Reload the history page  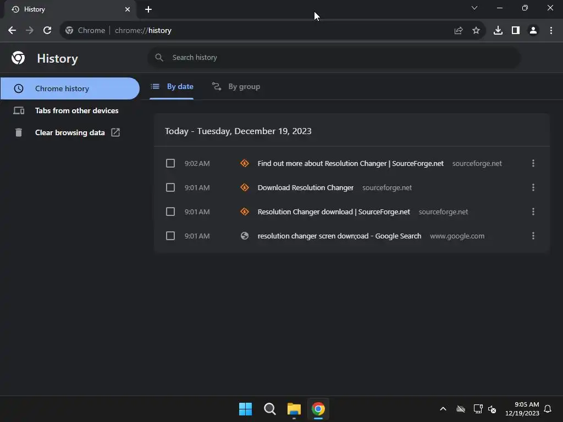[x=47, y=31]
